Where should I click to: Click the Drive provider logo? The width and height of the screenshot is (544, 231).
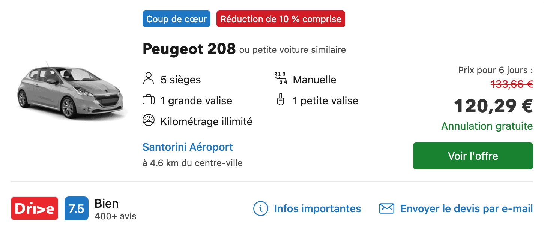[x=35, y=208]
